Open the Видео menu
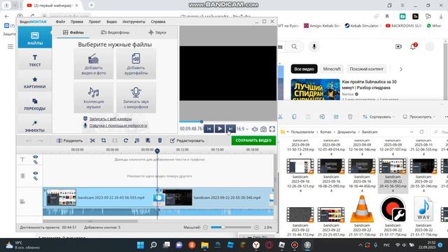This screenshot has width=448, height=252. [x=112, y=22]
